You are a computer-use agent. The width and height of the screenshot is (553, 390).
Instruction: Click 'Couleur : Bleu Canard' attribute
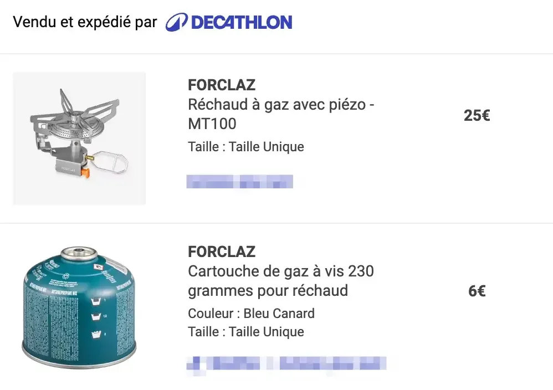pyautogui.click(x=251, y=313)
